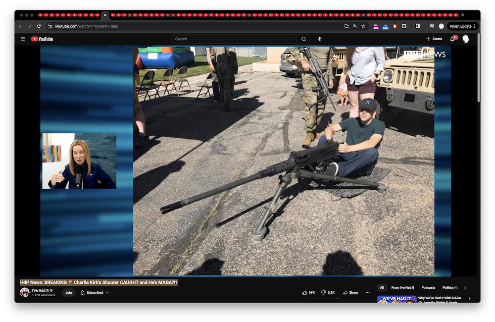Reload the page with the refresh icon
This screenshot has width=495, height=322.
[x=39, y=26]
